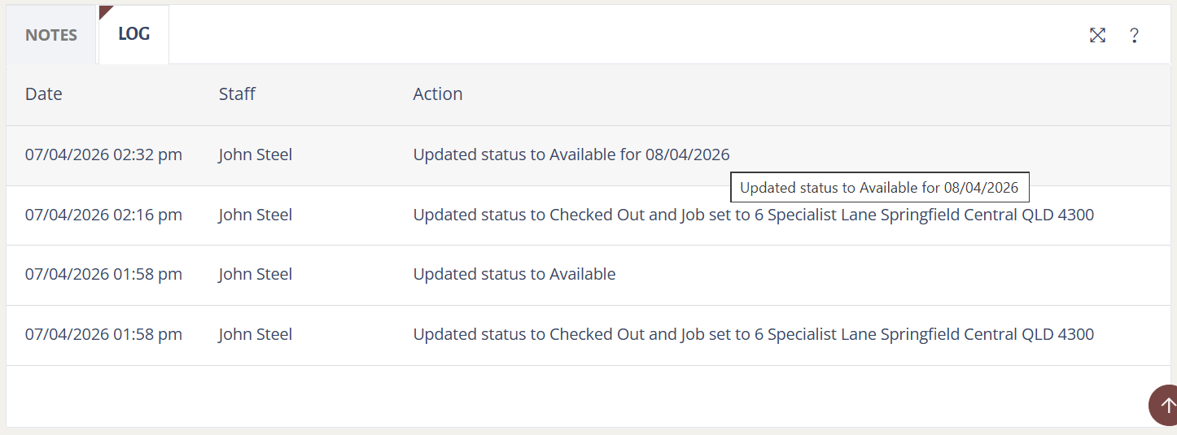Click the last row Checked Out action text

pos(754,334)
